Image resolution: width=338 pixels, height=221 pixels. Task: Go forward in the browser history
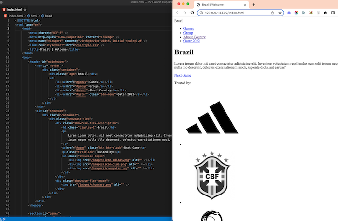tap(185, 13)
